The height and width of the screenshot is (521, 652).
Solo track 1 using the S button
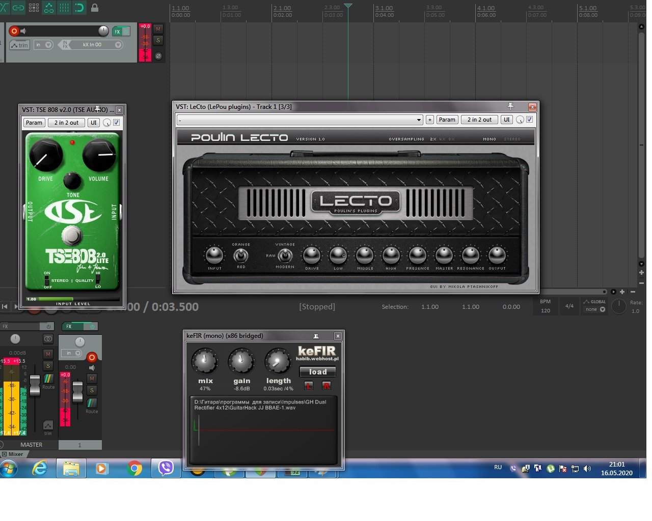click(158, 40)
